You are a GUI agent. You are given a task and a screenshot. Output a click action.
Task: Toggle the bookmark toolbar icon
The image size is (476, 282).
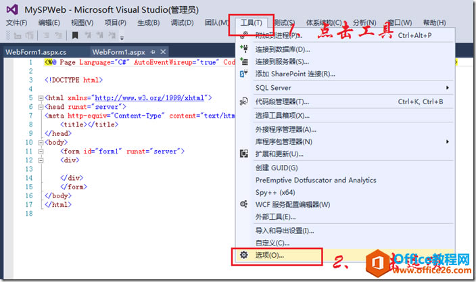pyautogui.click(x=75, y=36)
